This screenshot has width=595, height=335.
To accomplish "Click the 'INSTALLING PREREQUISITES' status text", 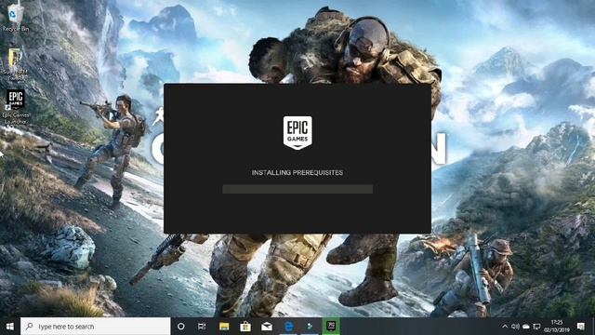I will (x=297, y=172).
